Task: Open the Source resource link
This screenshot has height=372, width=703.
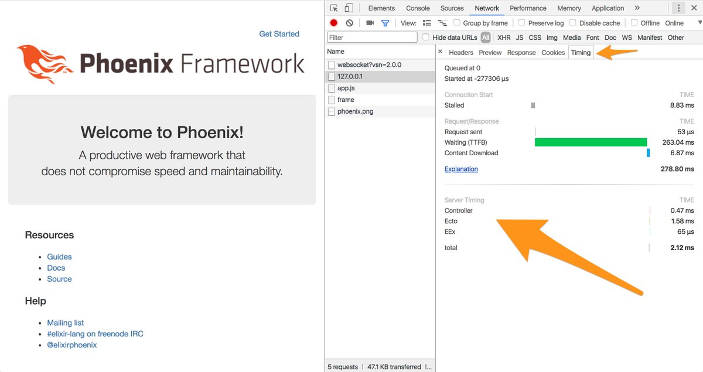Action: (x=59, y=279)
